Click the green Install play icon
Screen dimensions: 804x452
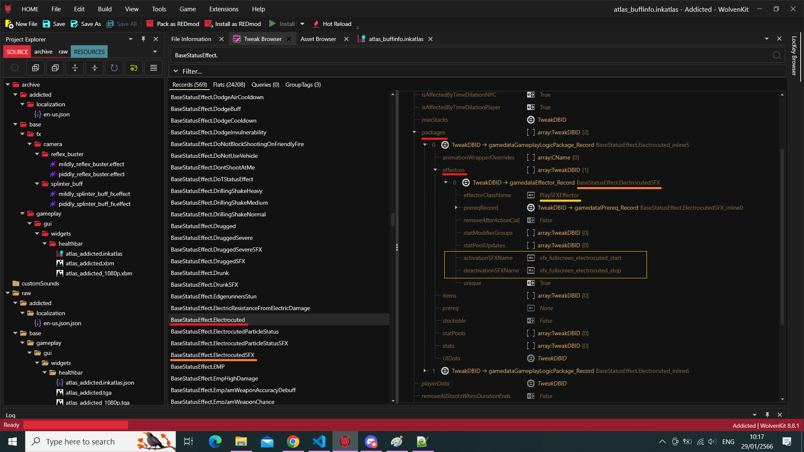click(x=273, y=24)
